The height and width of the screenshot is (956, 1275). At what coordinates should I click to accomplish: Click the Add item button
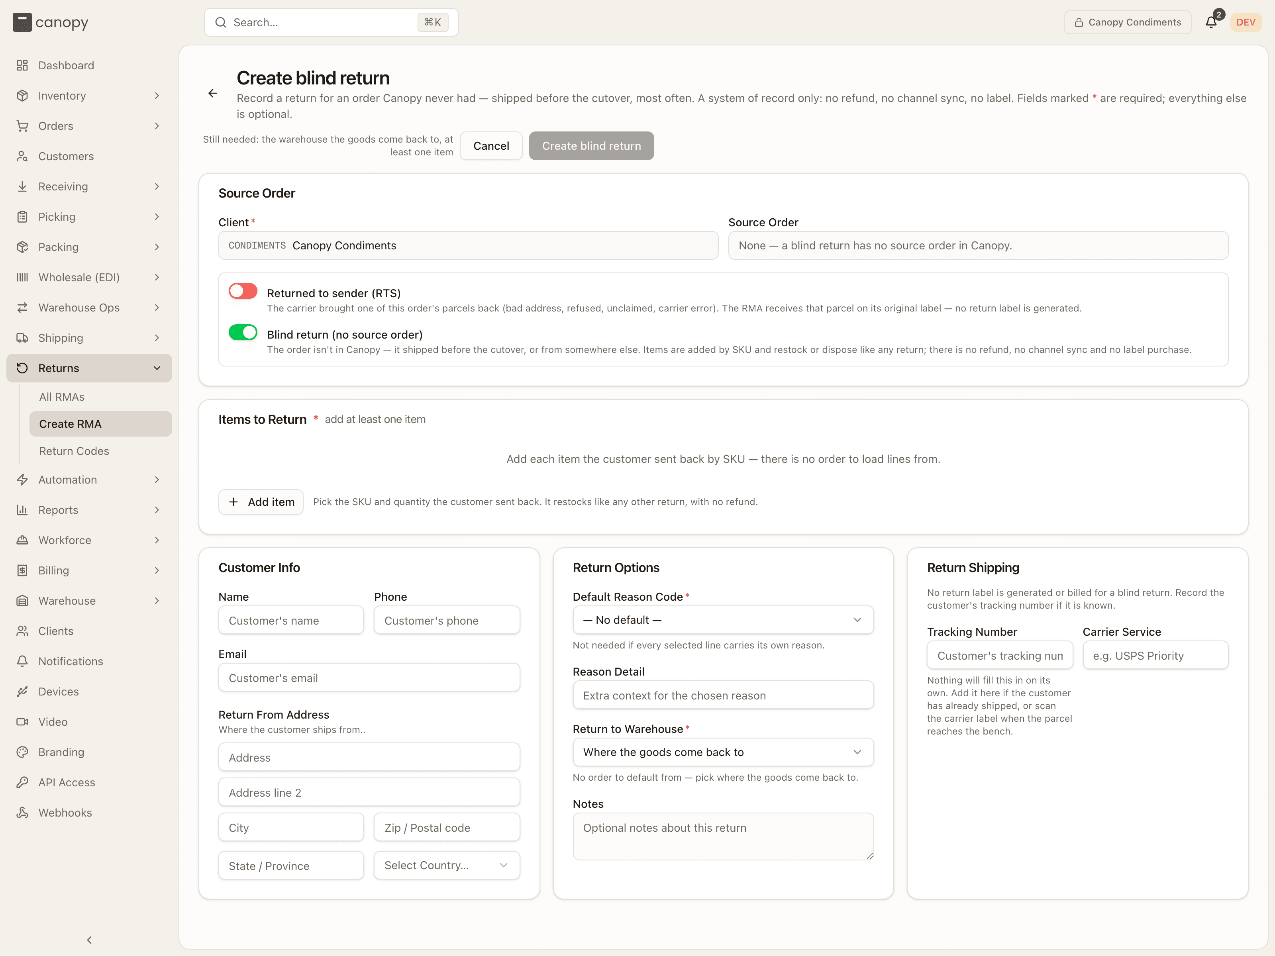(x=261, y=502)
